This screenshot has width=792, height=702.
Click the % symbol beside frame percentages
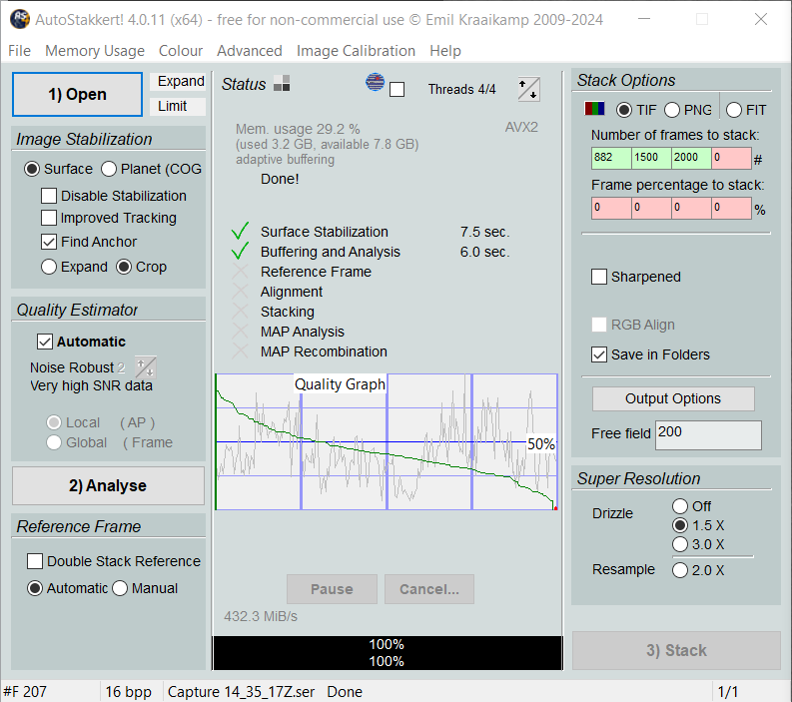click(760, 210)
